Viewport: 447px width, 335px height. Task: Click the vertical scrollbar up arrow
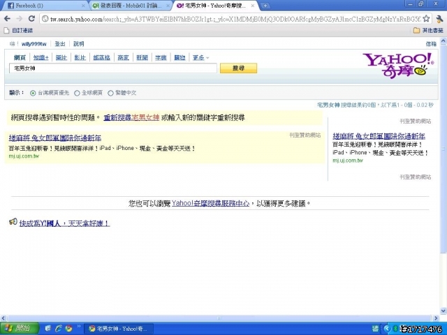point(444,41)
